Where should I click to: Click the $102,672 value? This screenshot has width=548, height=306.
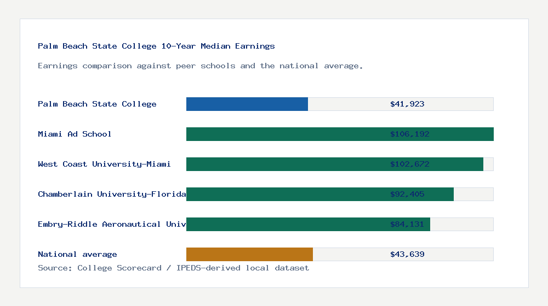(x=409, y=164)
